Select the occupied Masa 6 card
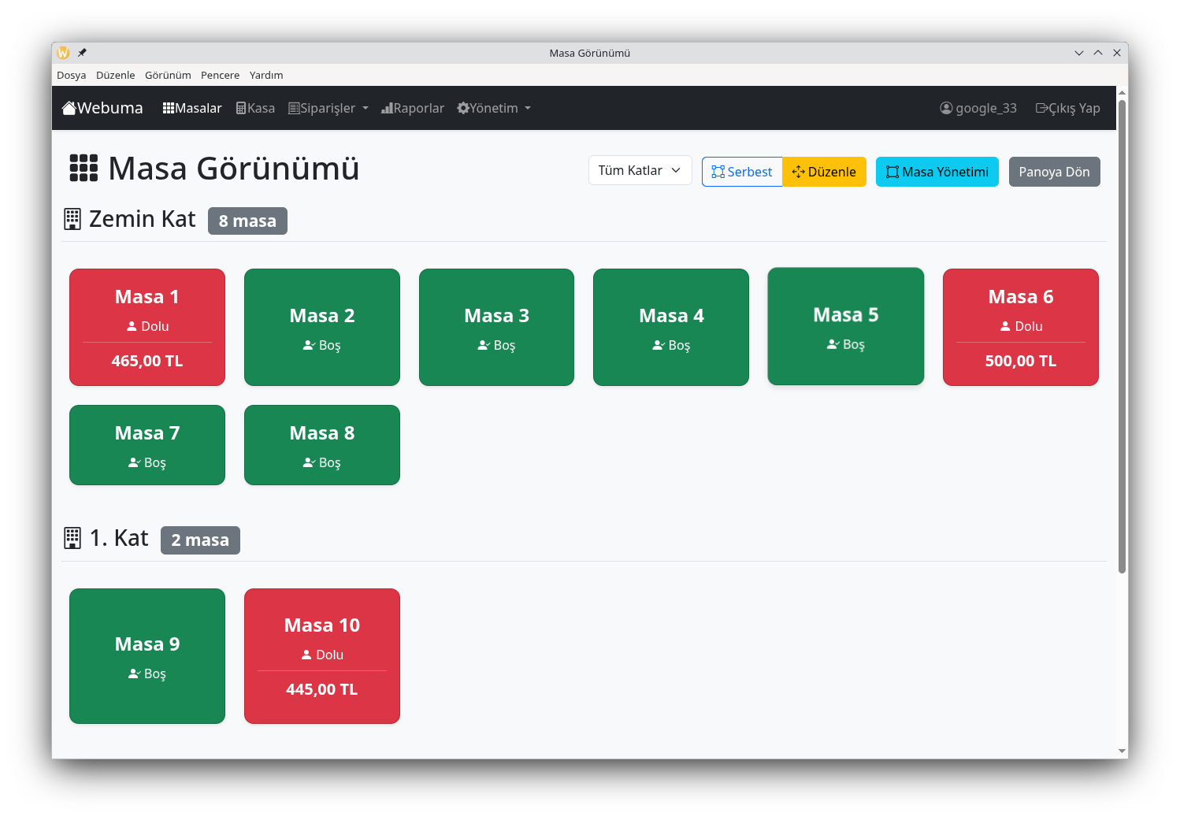The image size is (1180, 820). pyautogui.click(x=1020, y=327)
